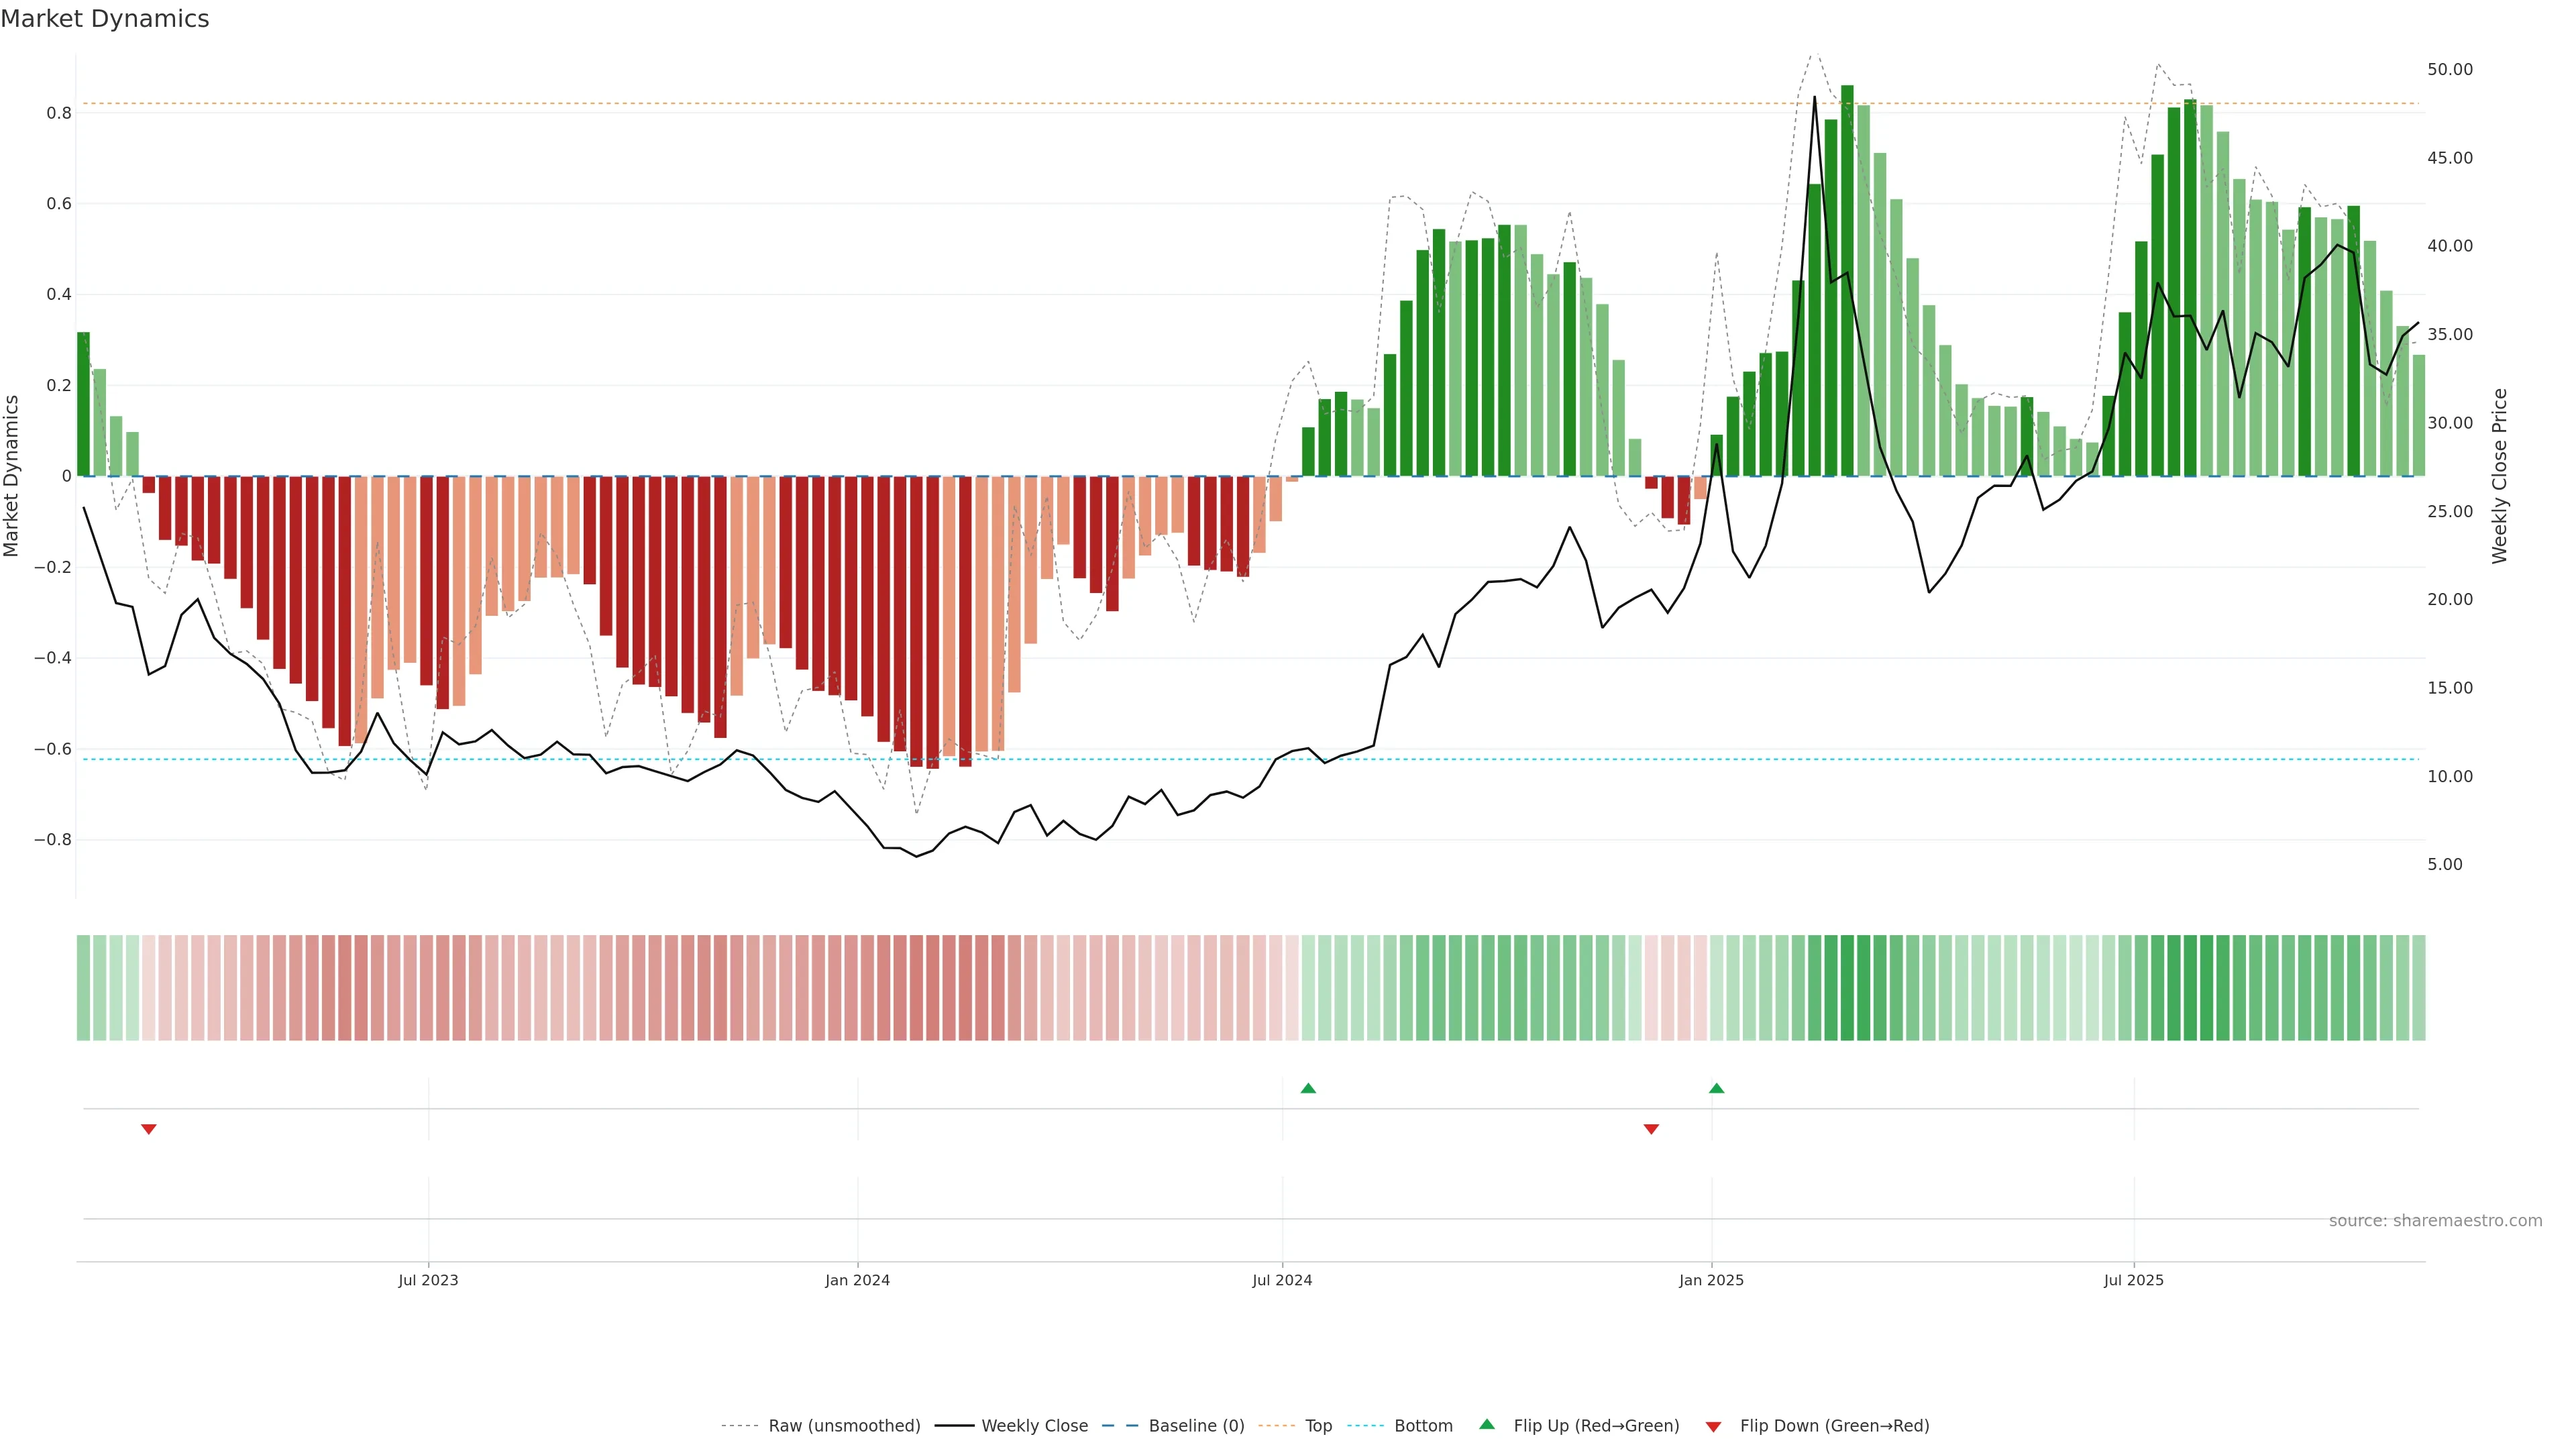
Task: Click the flip-up marker near Jan 2025
Action: coord(1716,1088)
